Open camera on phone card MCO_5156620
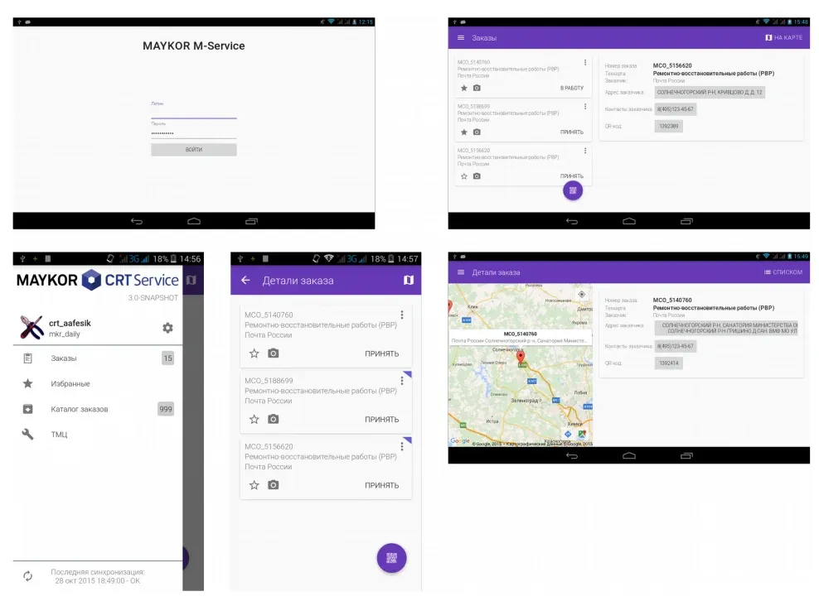This screenshot has height=601, width=819. click(x=274, y=485)
